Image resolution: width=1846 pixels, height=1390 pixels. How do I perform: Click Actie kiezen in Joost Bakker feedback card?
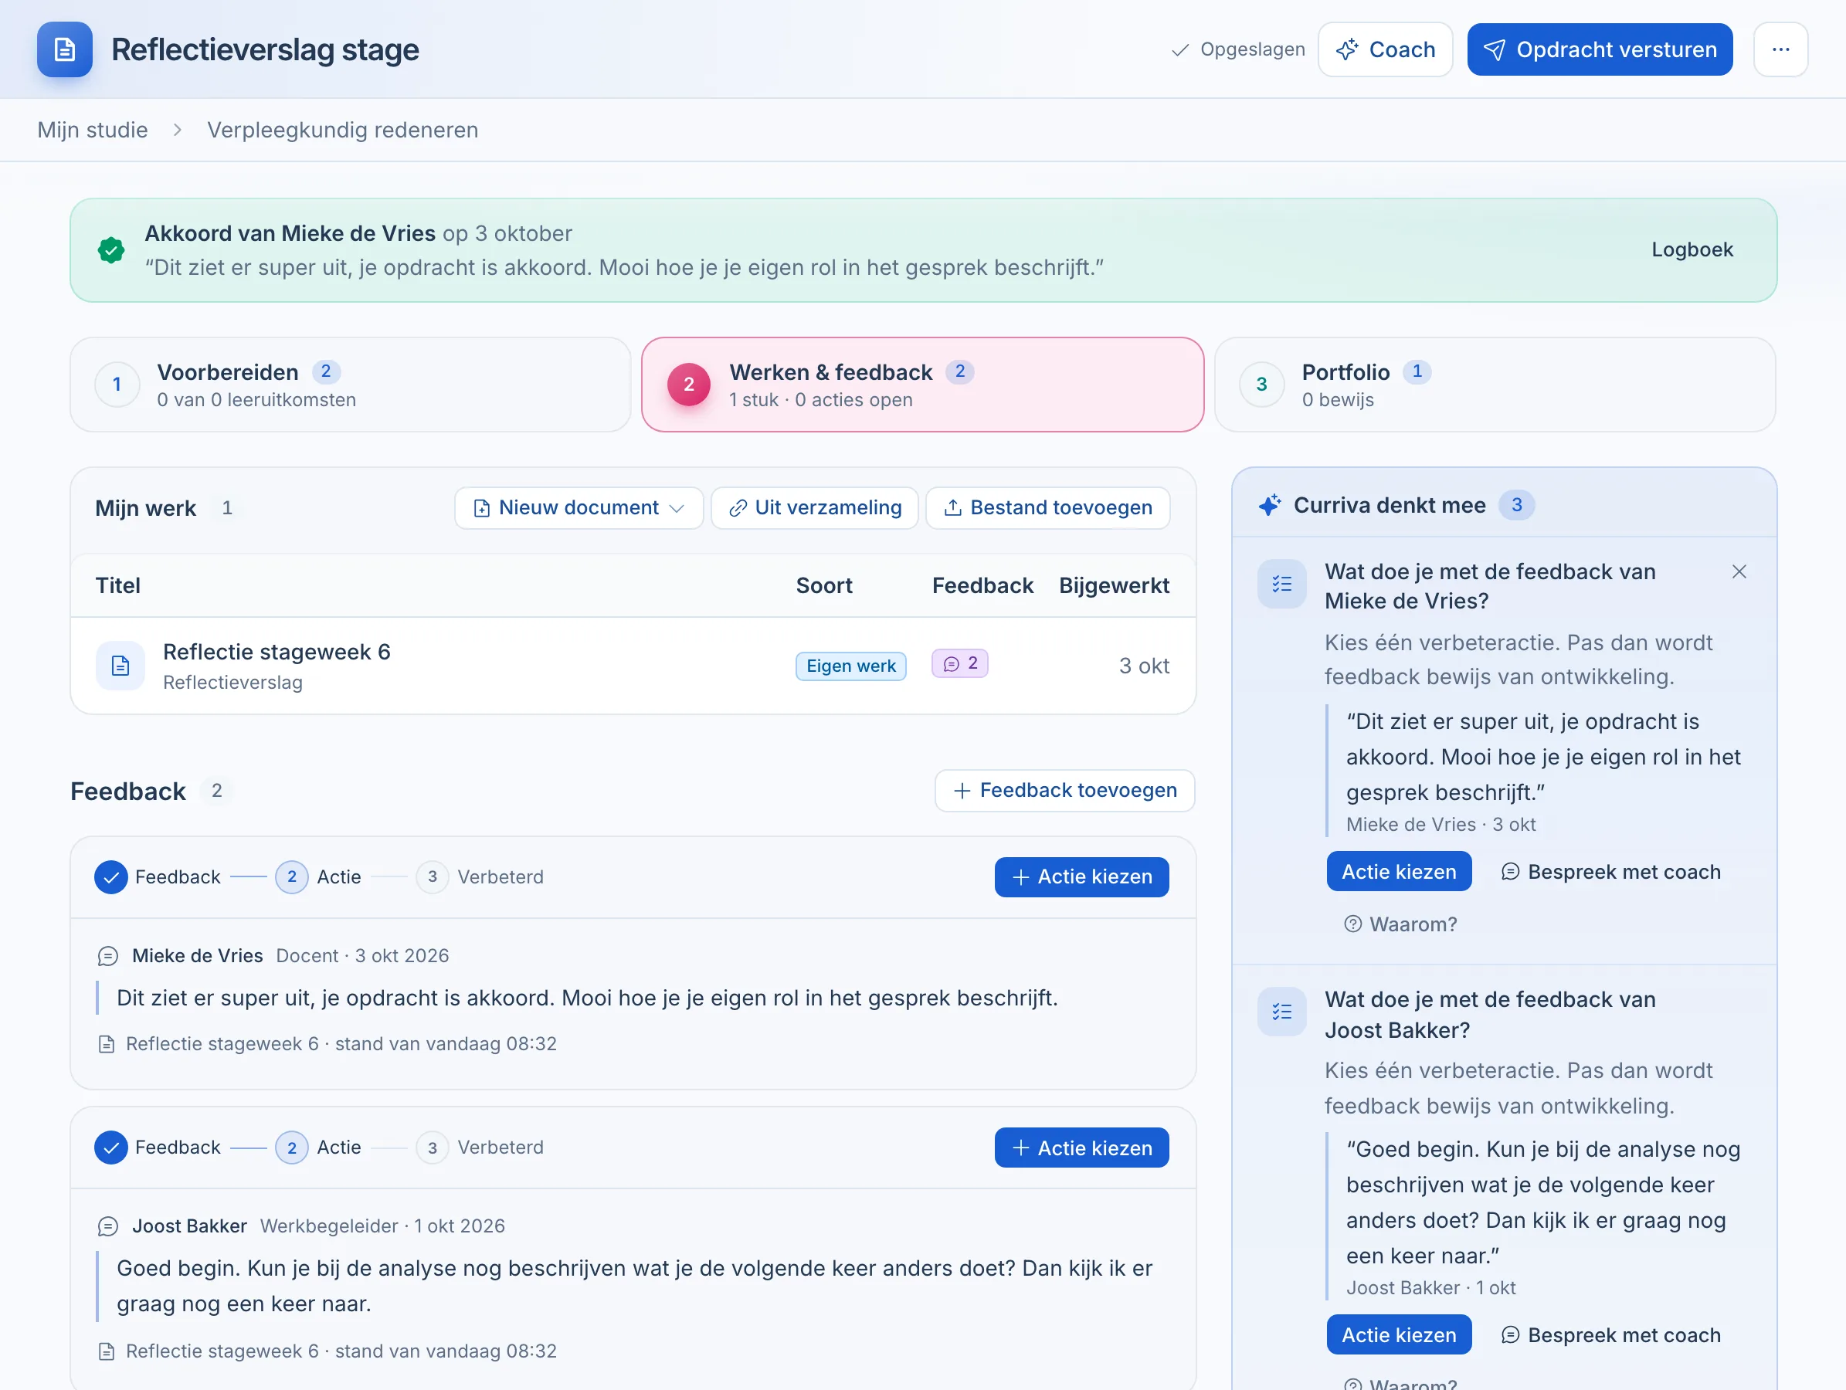click(x=1081, y=1148)
